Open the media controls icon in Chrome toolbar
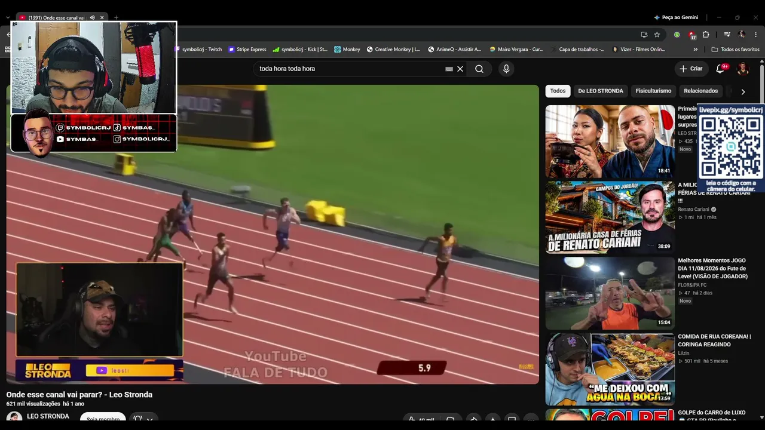 coord(727,35)
